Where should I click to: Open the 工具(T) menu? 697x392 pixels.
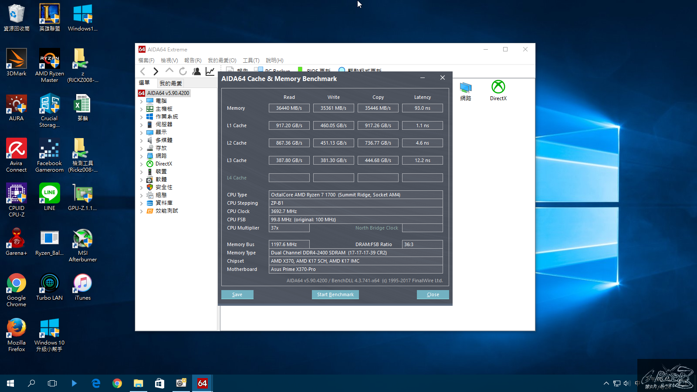click(251, 61)
